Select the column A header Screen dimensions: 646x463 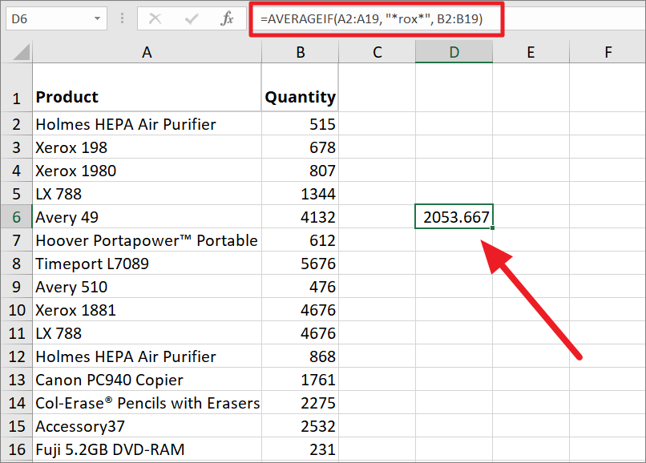click(147, 50)
